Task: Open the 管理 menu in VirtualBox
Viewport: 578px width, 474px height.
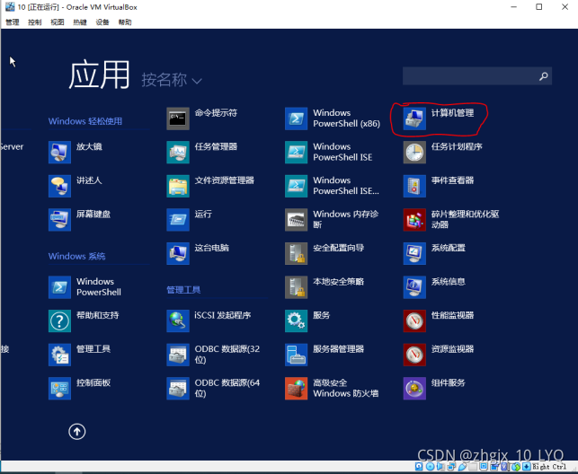Action: click(x=13, y=22)
